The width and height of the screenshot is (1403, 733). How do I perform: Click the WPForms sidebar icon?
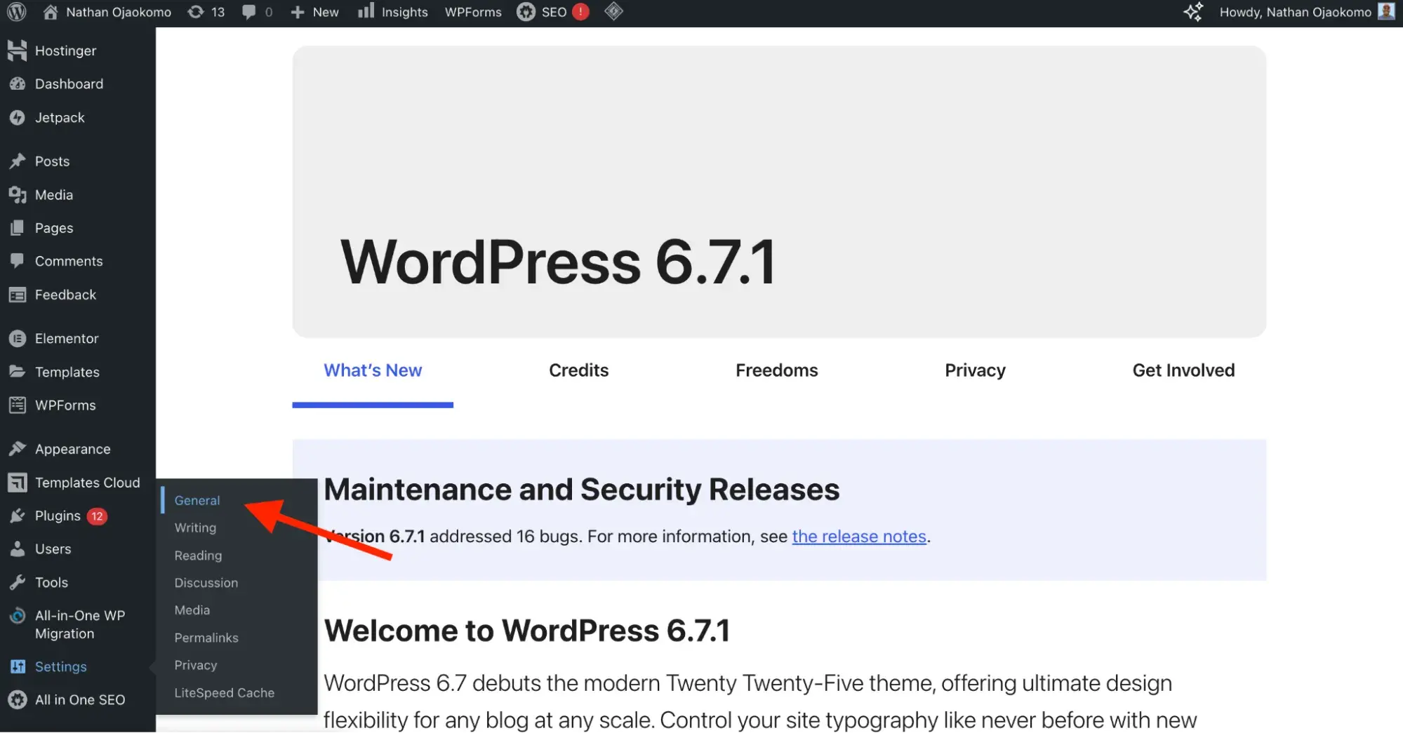(x=18, y=405)
